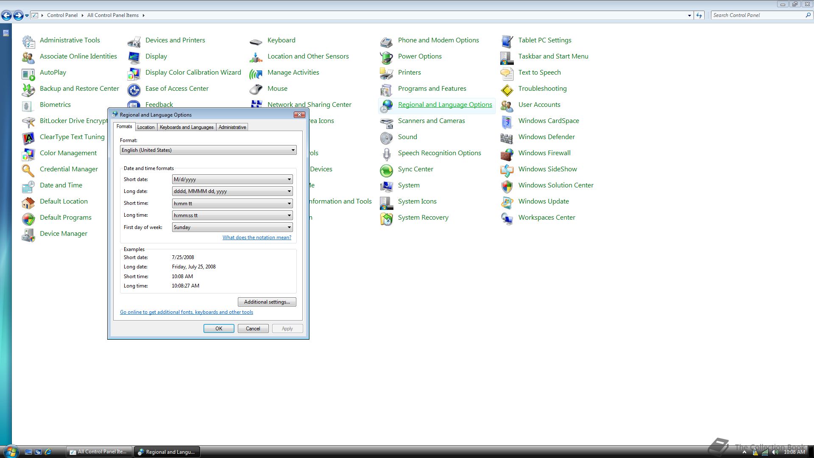Click the Backup and Restore Center icon
This screenshot has width=814, height=458.
(x=28, y=89)
